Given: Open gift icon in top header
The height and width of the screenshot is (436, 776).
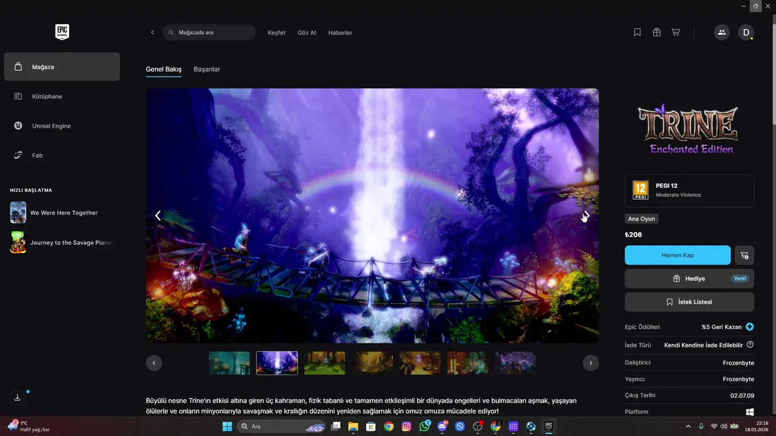Looking at the screenshot, I should point(657,32).
